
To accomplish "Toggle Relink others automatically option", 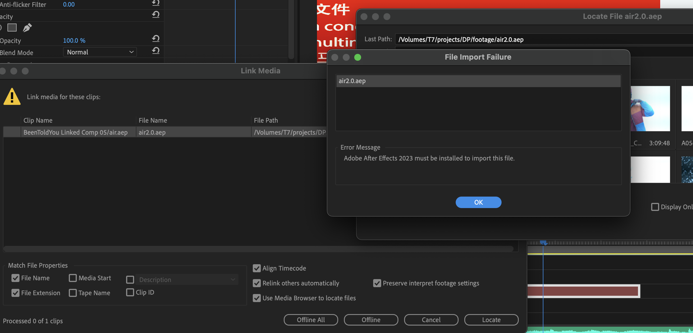I will coord(257,283).
